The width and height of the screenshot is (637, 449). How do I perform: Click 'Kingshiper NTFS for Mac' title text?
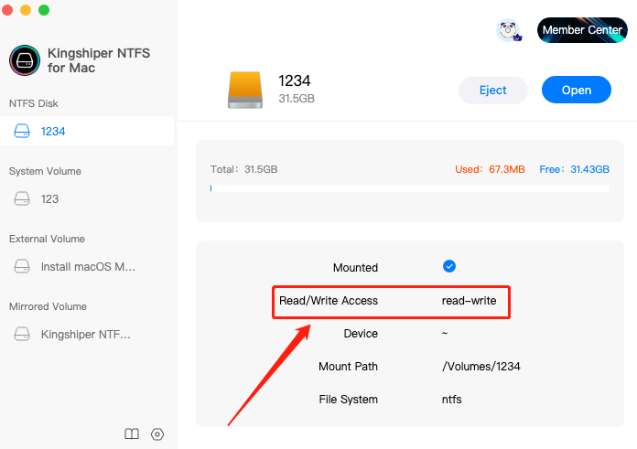point(99,60)
